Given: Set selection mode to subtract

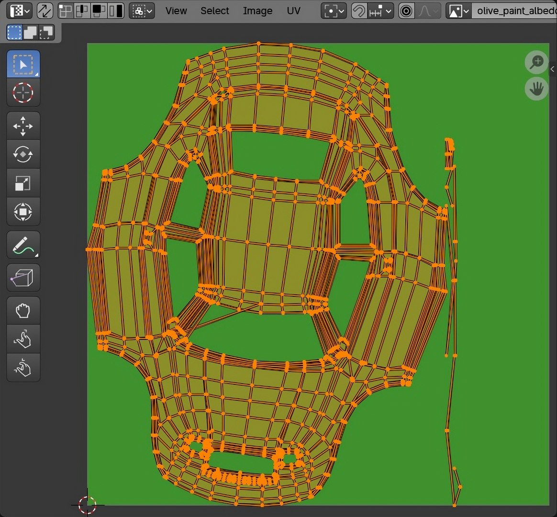Looking at the screenshot, I should coord(46,33).
